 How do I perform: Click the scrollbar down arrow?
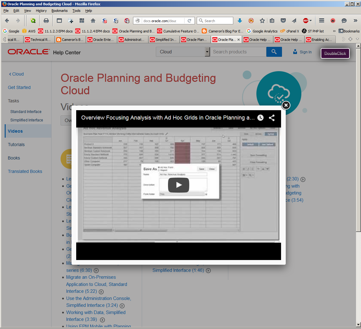pos(358,325)
